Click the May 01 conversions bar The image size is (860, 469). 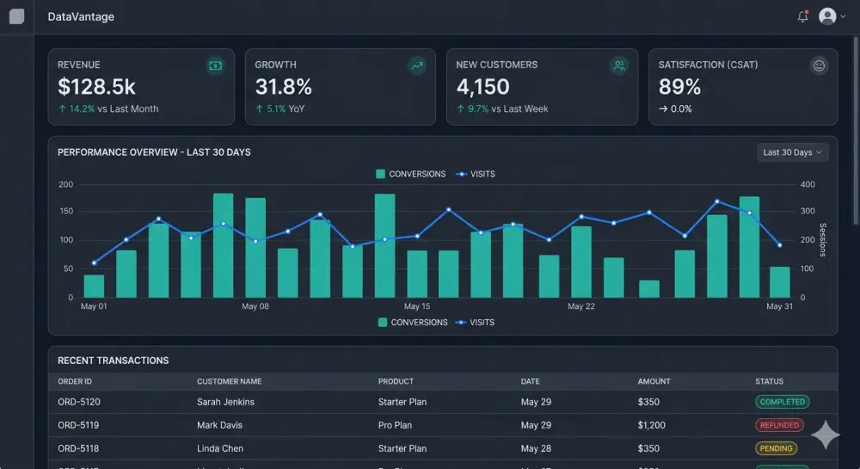[94, 287]
